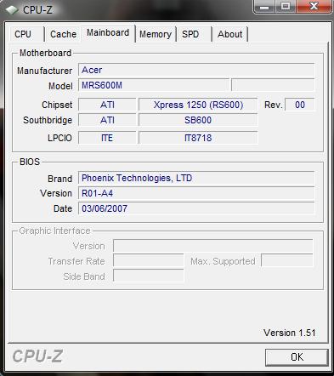The height and width of the screenshot is (376, 334).
Task: Select the chipset field Xpress 1250 (RS600)
Action: click(x=198, y=105)
